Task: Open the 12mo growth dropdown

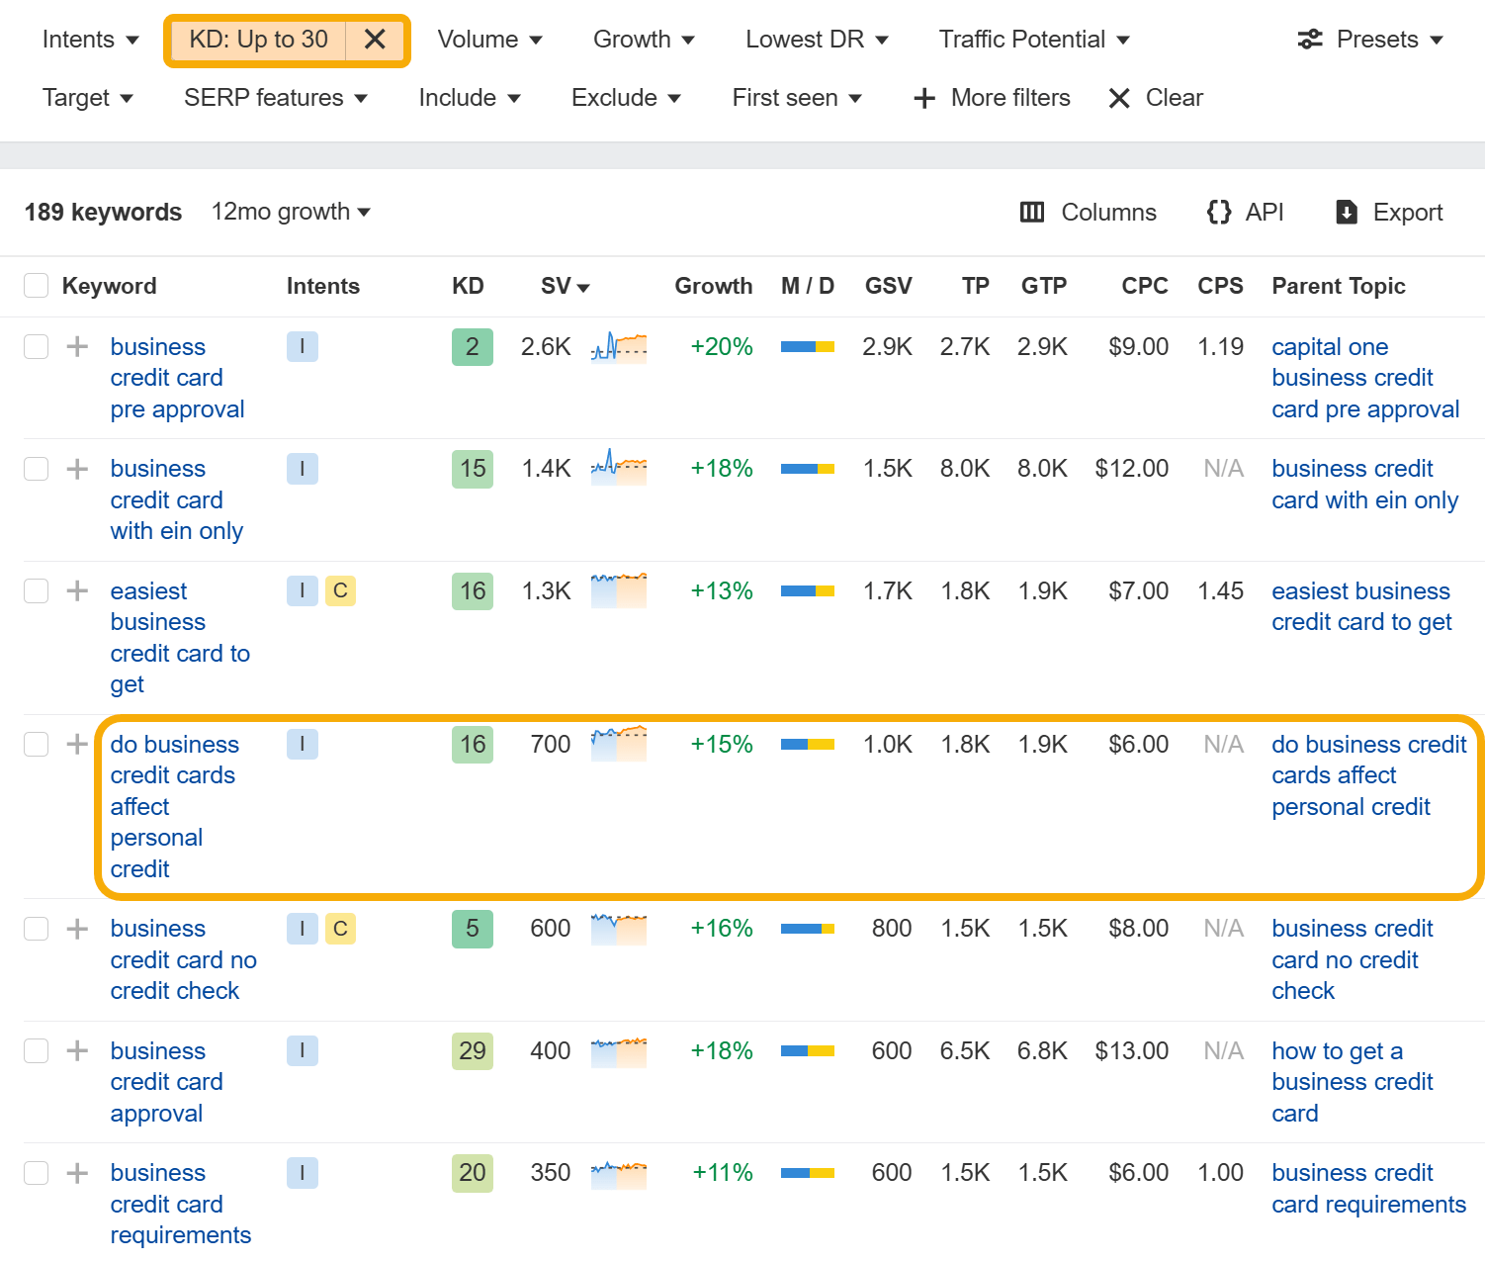Action: coord(291,212)
